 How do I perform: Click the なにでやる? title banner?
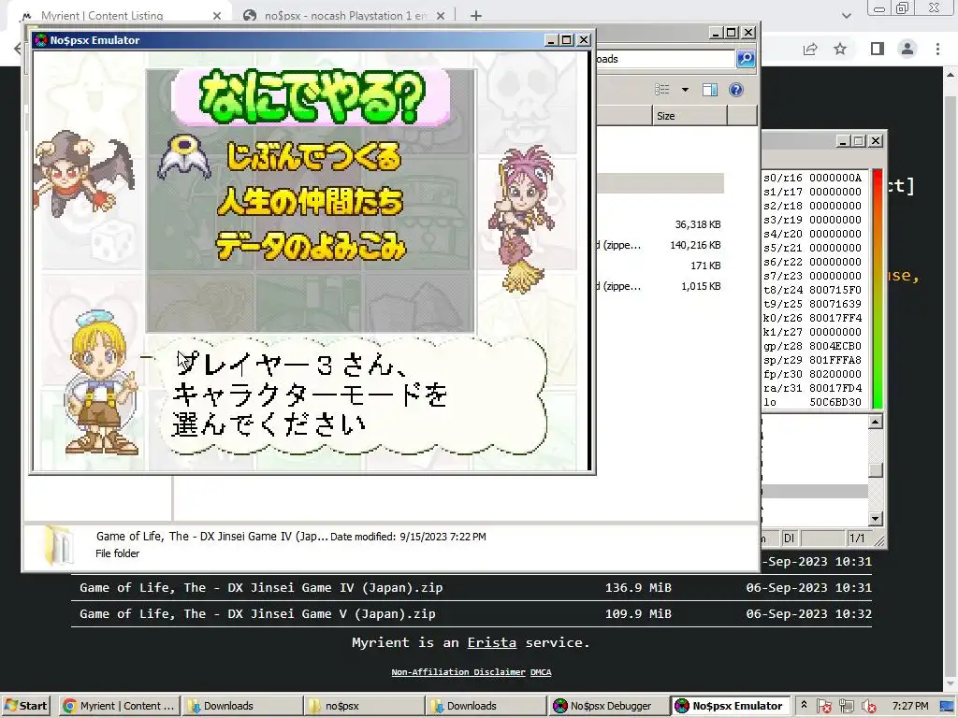point(311,97)
